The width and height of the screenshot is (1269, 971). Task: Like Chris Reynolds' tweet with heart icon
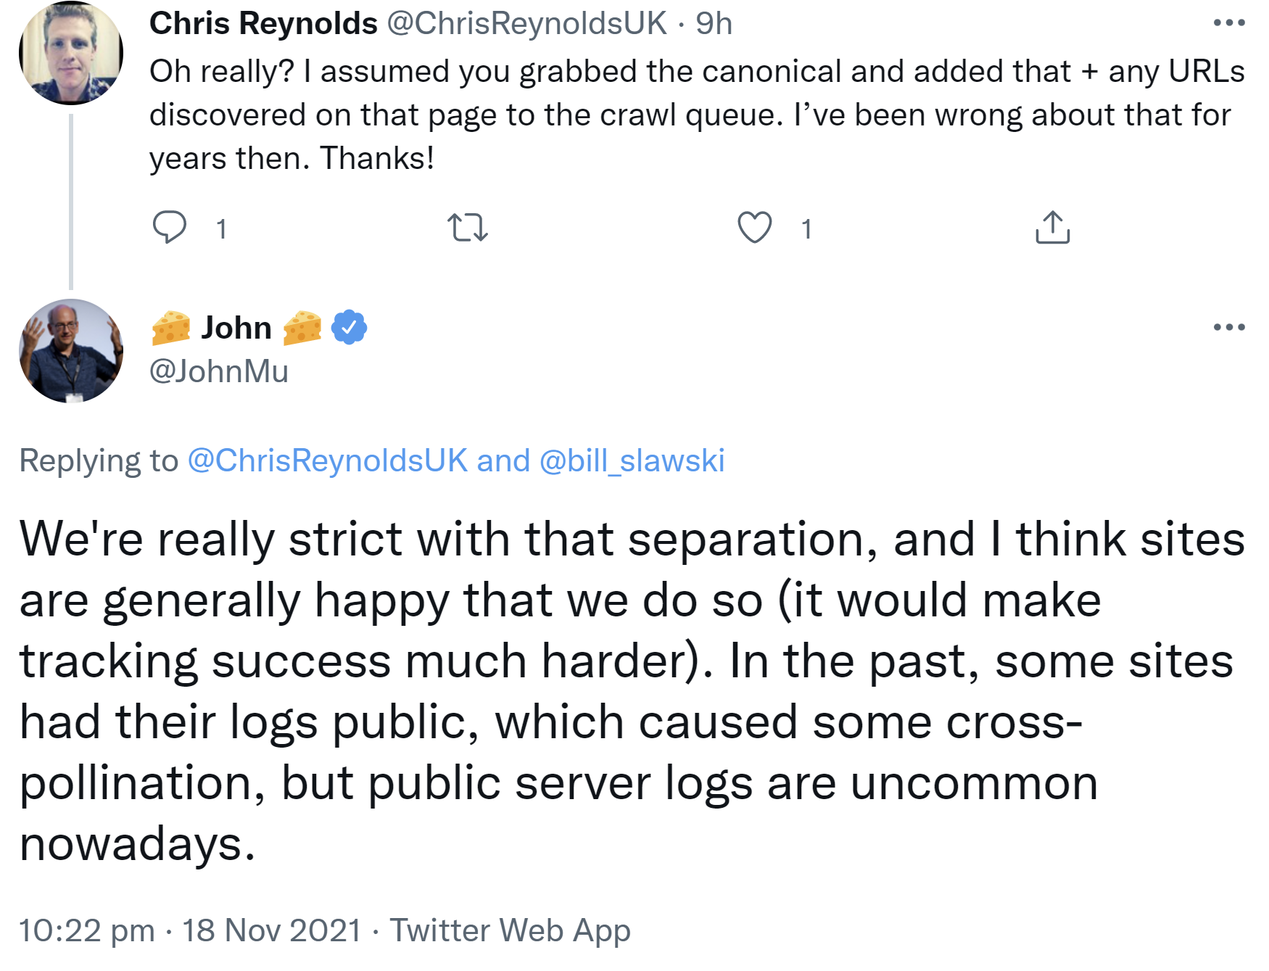(754, 228)
